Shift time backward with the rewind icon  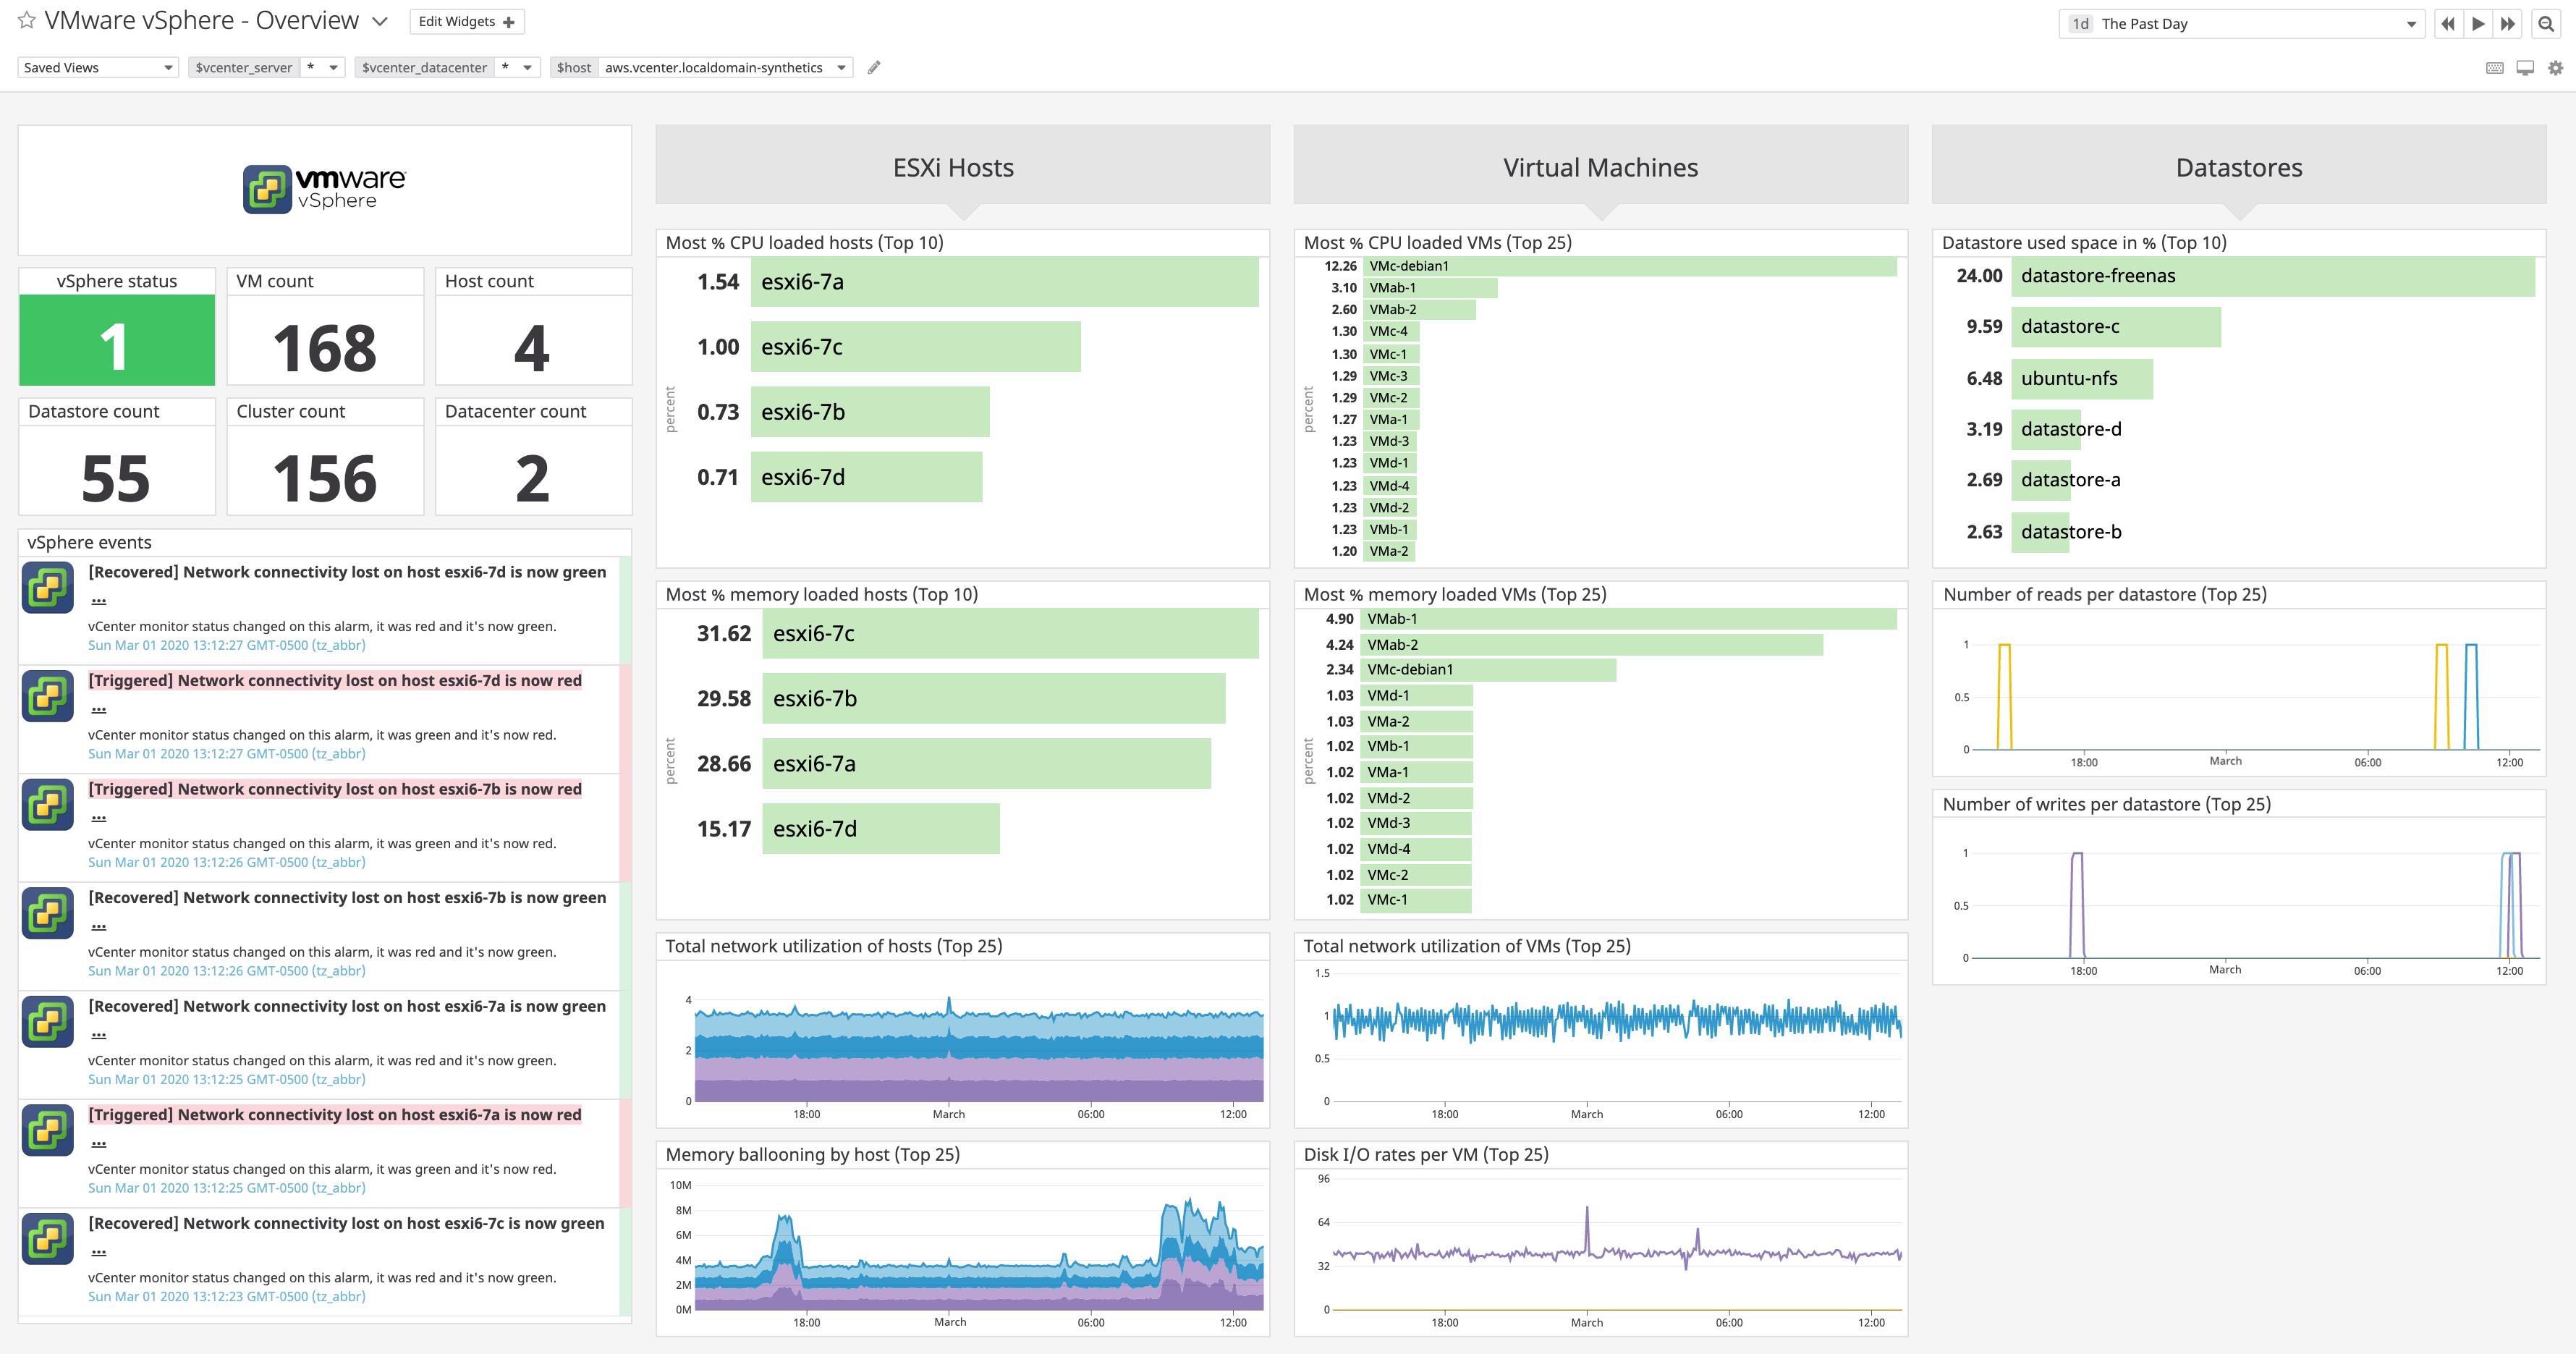pos(2449,23)
